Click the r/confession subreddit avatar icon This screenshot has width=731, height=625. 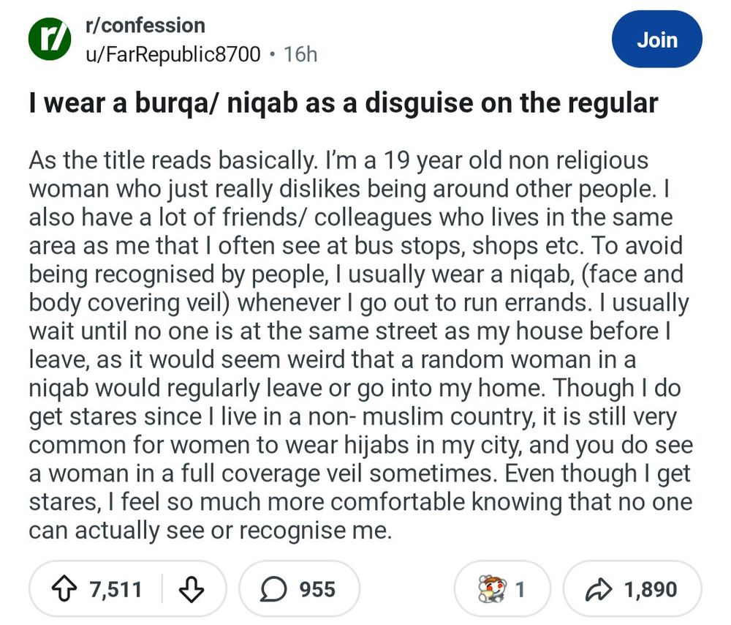[48, 38]
